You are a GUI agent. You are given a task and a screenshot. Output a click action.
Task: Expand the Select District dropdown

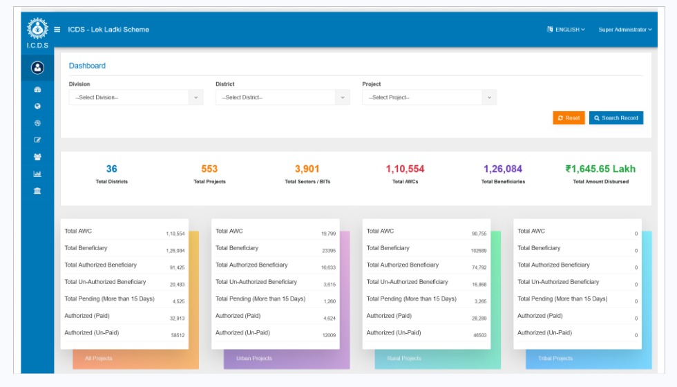tap(282, 97)
